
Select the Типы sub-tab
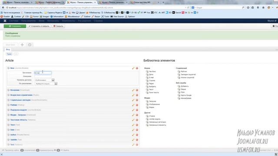pyautogui.click(x=9, y=54)
